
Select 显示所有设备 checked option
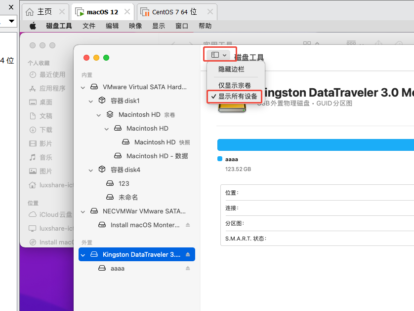point(237,97)
